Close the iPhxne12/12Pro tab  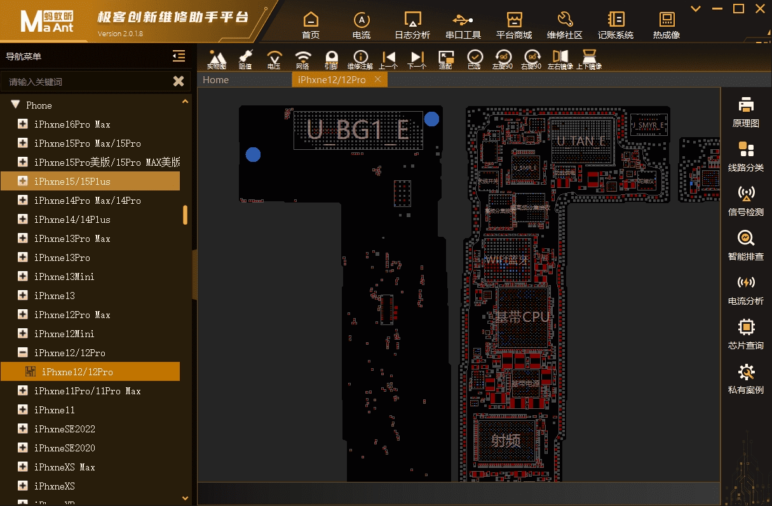[x=377, y=79]
